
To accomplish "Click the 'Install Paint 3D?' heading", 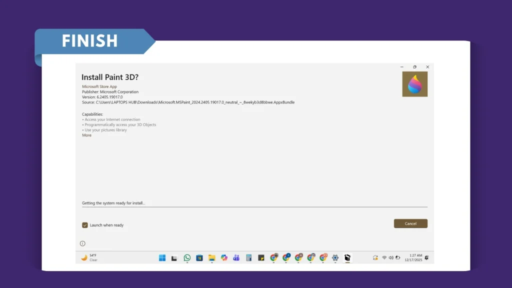I will pos(110,77).
